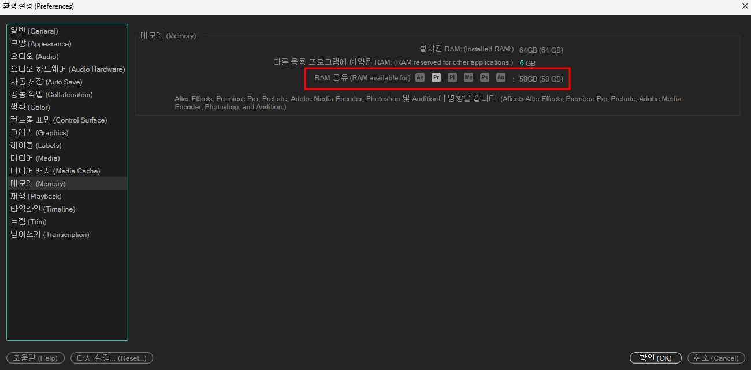Click the Photoshop (Ps) icon
This screenshot has height=370, width=751.
tap(484, 76)
